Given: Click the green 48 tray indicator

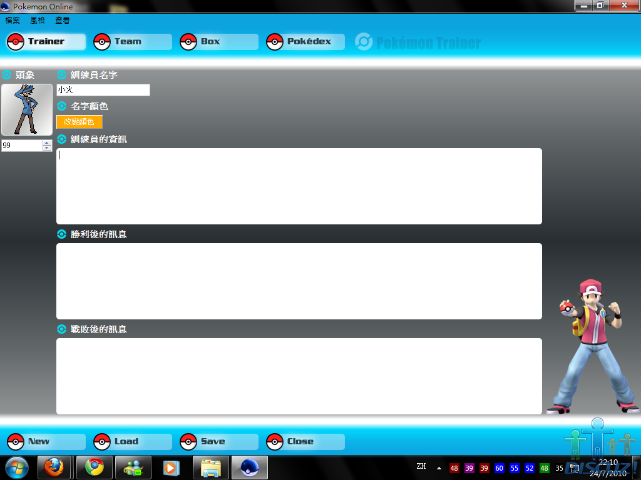Looking at the screenshot, I should 544,468.
